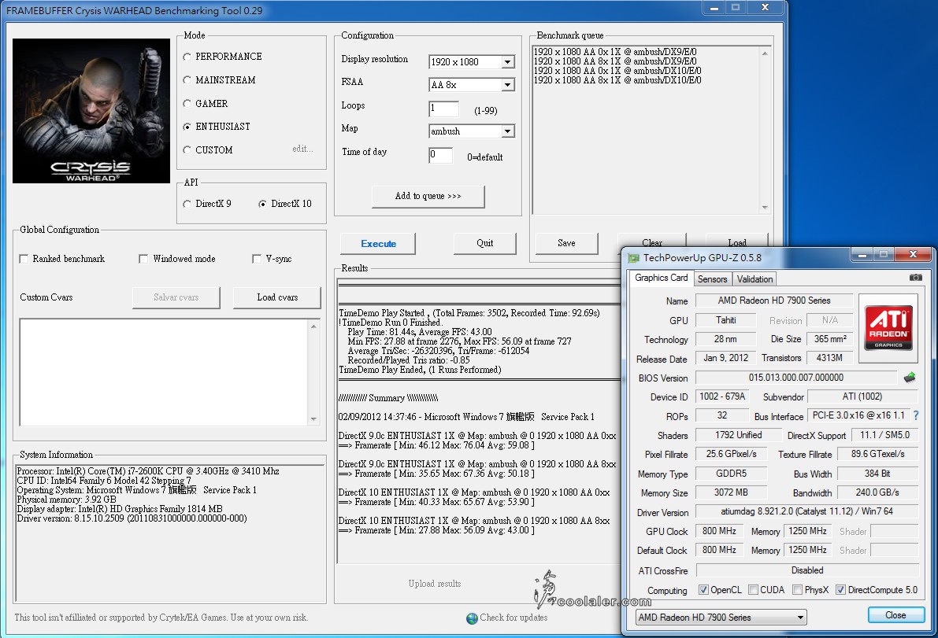Image resolution: width=938 pixels, height=638 pixels.
Task: Click the Load cvars button
Action: [277, 297]
